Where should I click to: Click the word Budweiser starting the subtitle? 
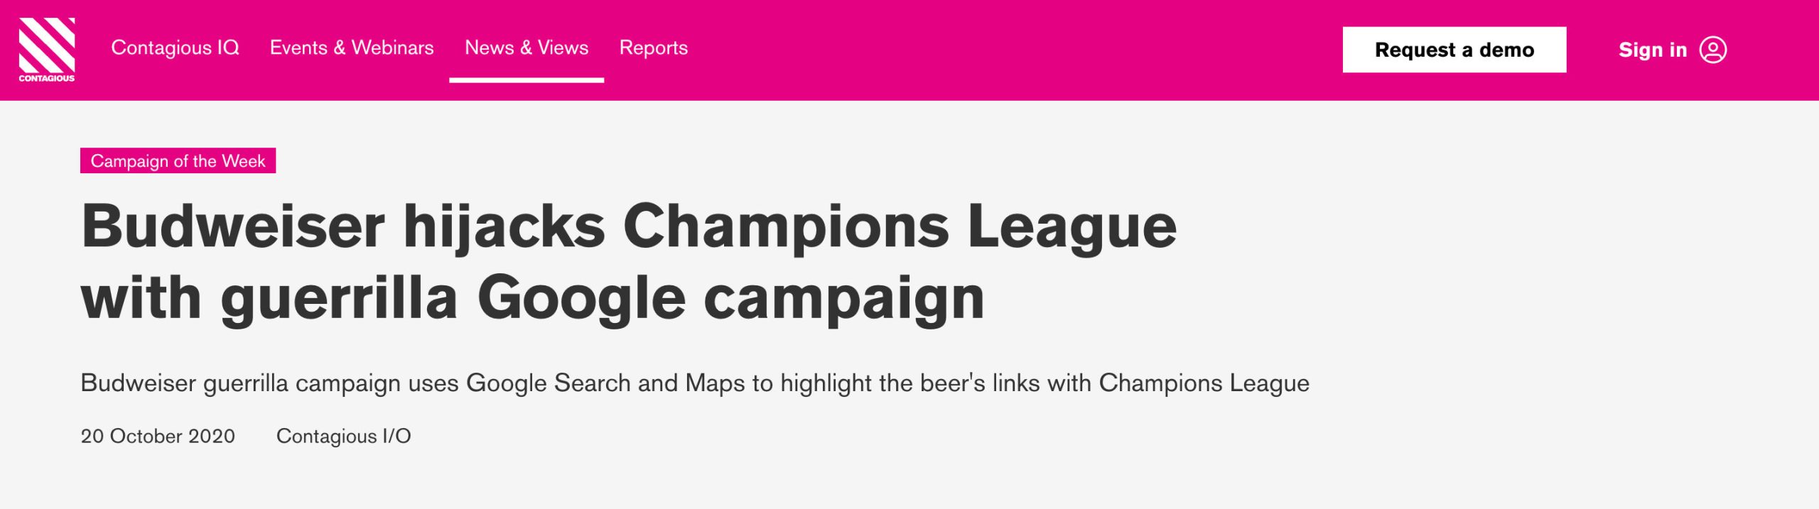(138, 383)
